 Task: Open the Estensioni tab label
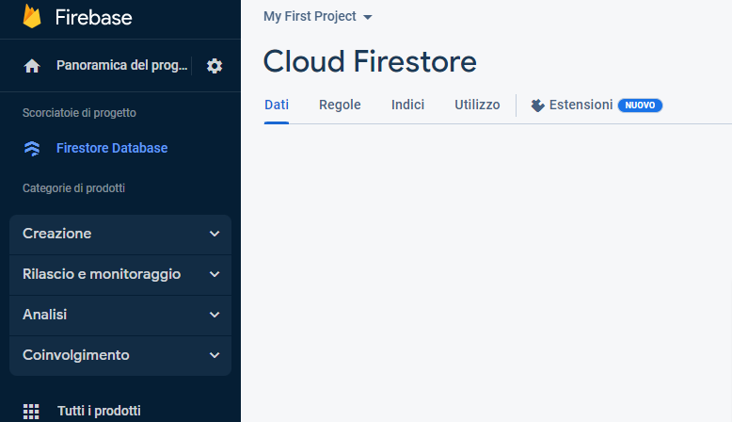point(581,105)
